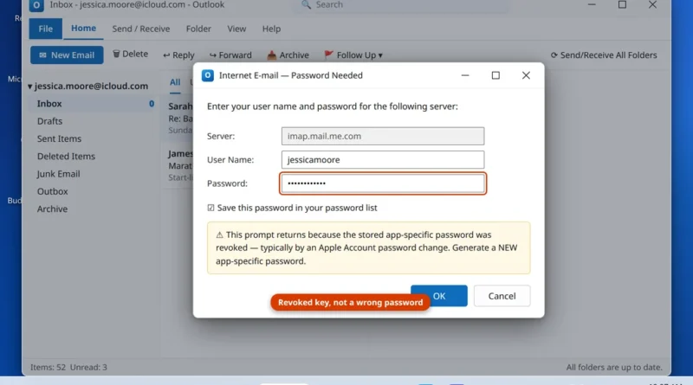Click the Server field imap.mail.me.com

click(x=383, y=136)
